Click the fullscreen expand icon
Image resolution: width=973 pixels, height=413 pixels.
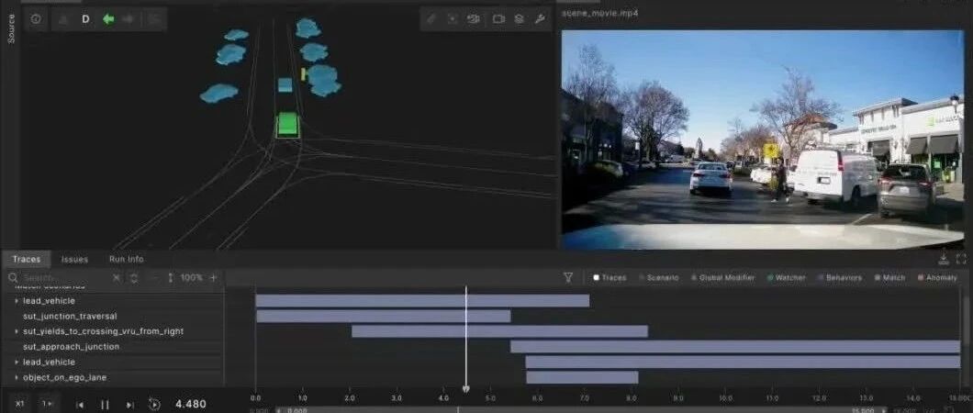point(961,259)
